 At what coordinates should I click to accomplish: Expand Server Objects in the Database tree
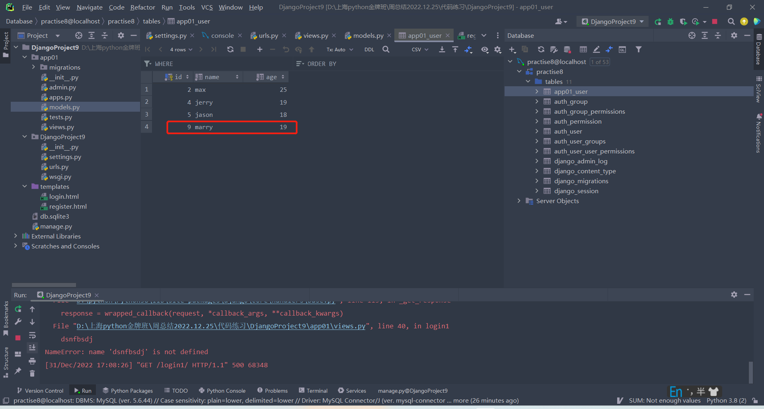pos(519,201)
